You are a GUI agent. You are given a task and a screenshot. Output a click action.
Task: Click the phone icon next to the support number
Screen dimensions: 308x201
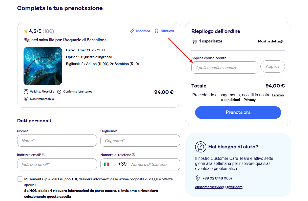point(198,178)
